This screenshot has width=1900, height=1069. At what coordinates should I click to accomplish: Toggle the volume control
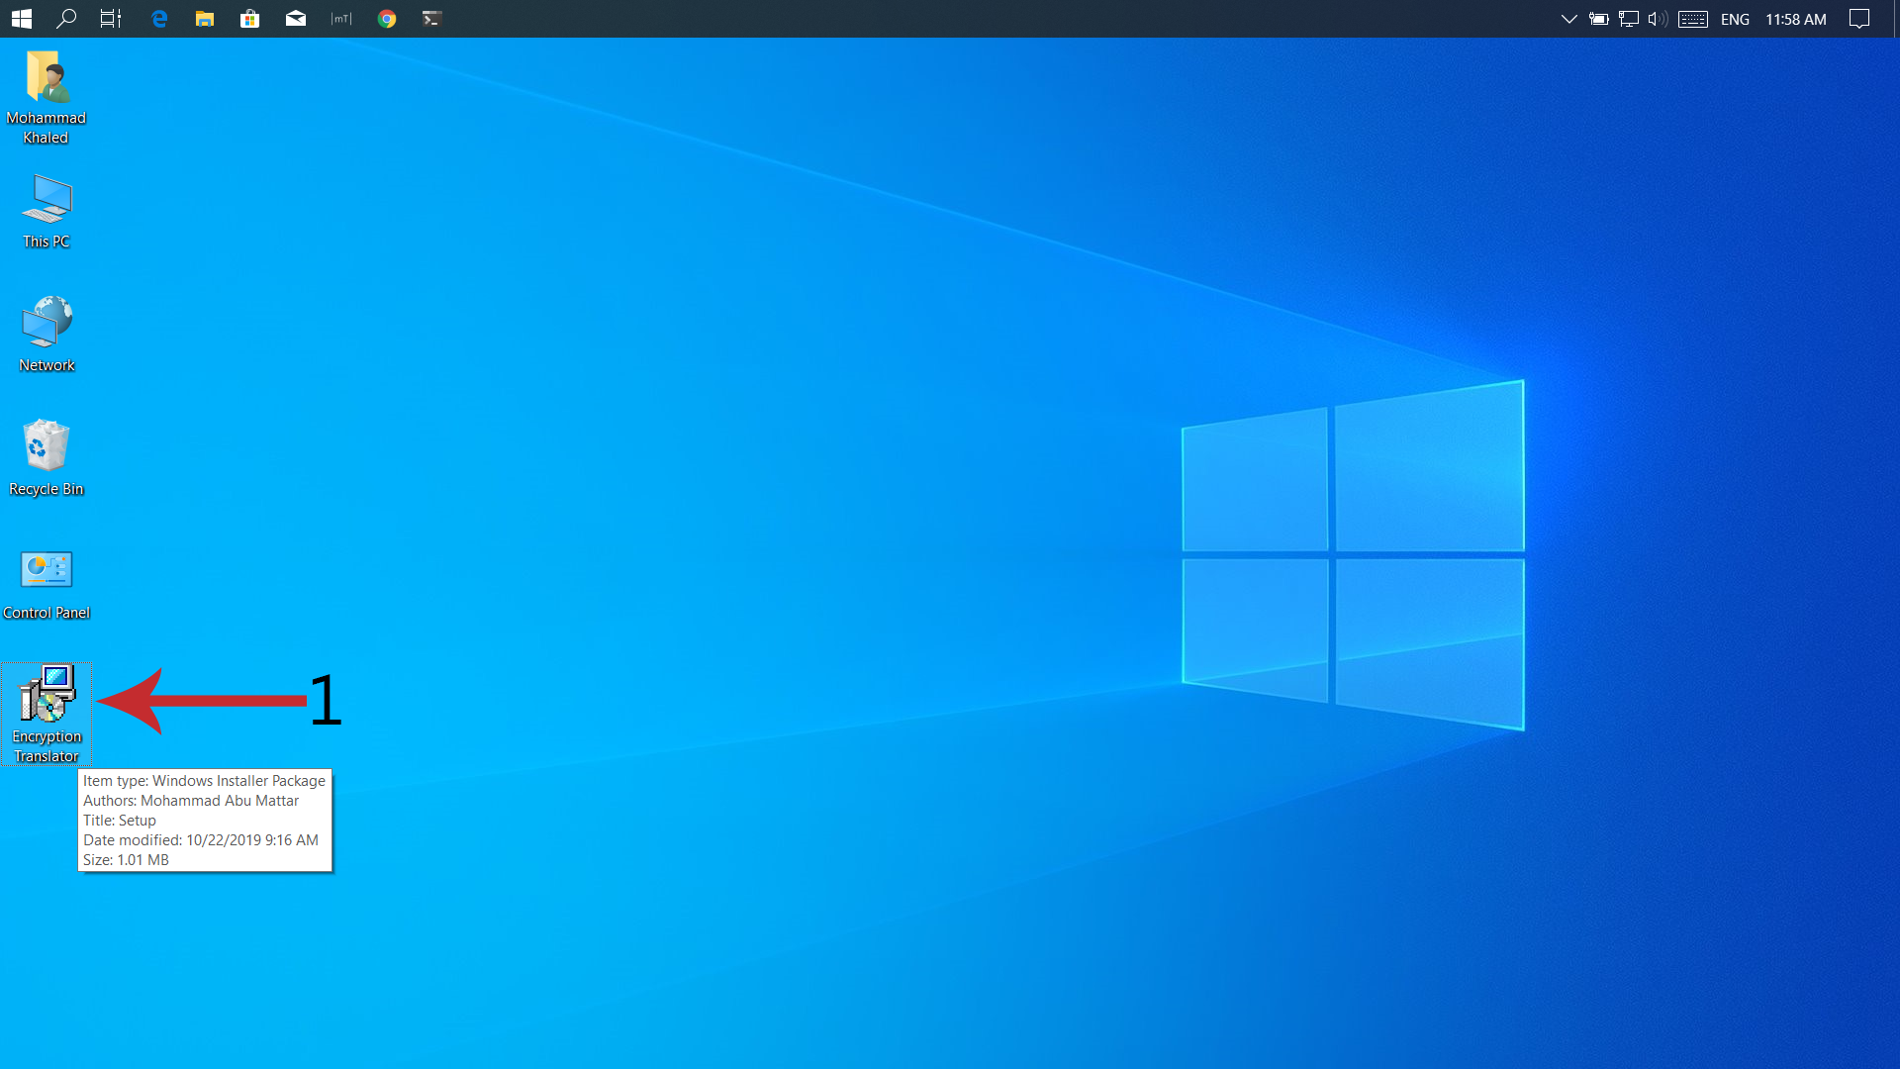(x=1656, y=18)
